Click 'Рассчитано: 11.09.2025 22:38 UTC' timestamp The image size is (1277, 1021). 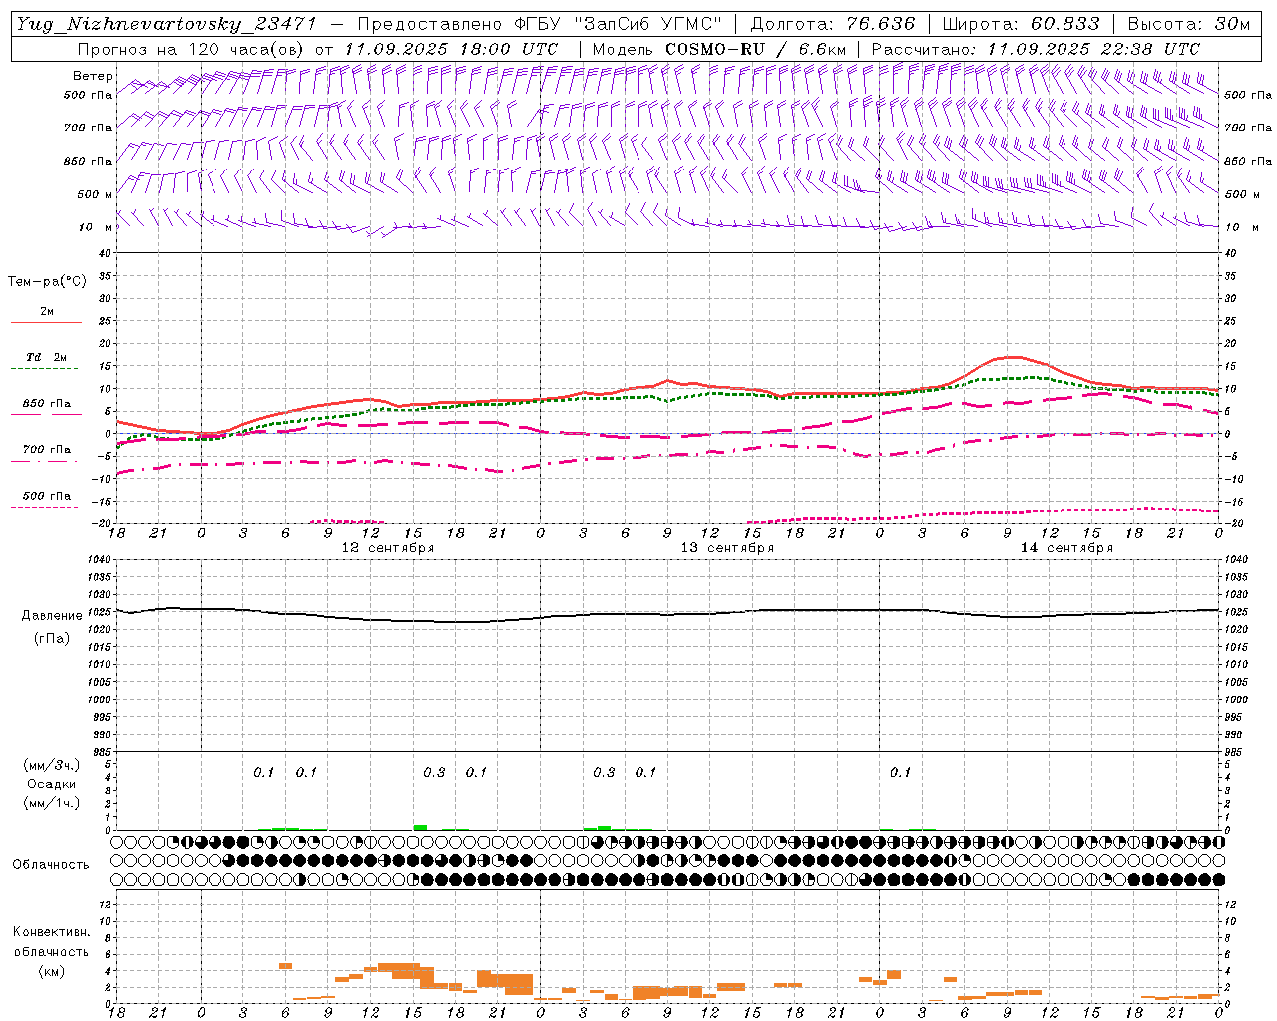point(1036,49)
